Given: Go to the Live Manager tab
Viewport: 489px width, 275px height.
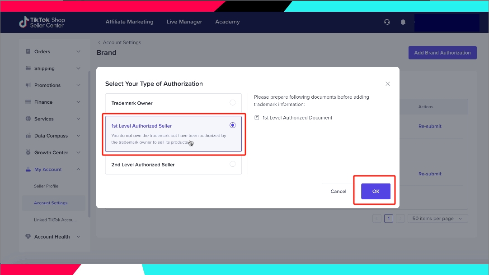Looking at the screenshot, I should coord(184,22).
